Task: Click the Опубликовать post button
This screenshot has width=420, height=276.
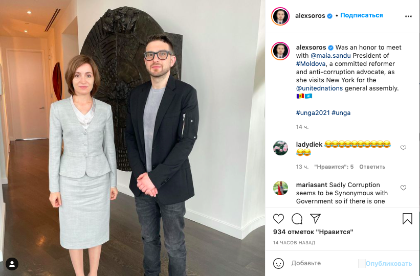Action: [389, 264]
